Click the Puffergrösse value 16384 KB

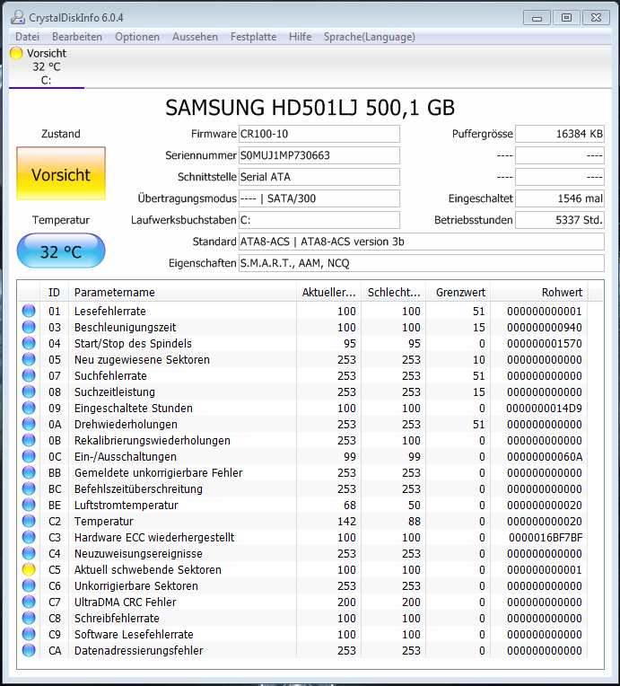(560, 134)
